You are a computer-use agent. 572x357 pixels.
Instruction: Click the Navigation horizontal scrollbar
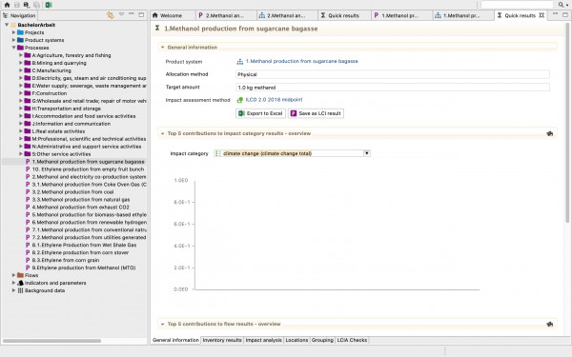(x=52, y=341)
